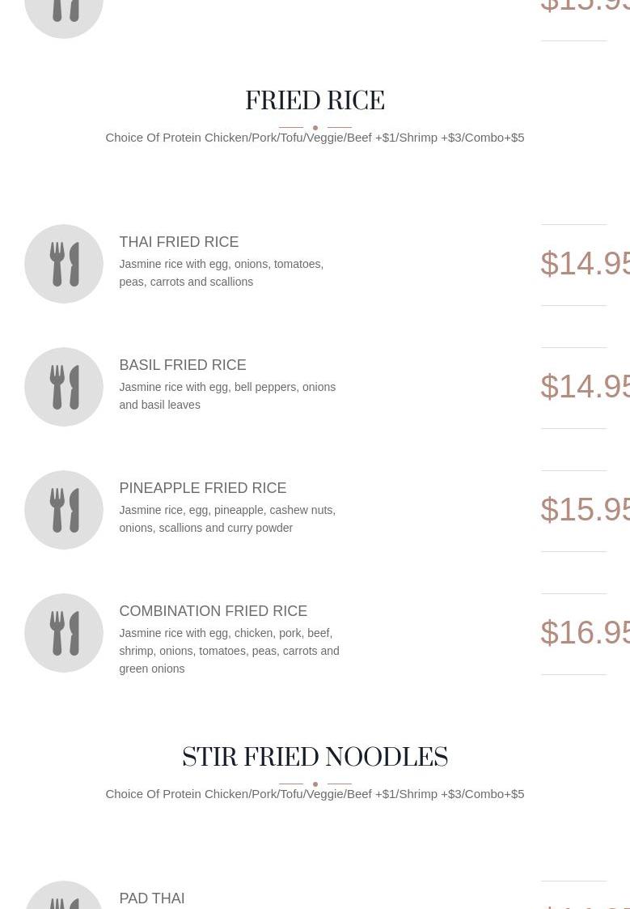
Task: Click the Thai Fried Rice ingredients description
Action: tap(222, 273)
